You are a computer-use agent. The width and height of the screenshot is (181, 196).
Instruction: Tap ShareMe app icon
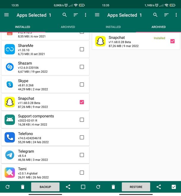point(9,49)
